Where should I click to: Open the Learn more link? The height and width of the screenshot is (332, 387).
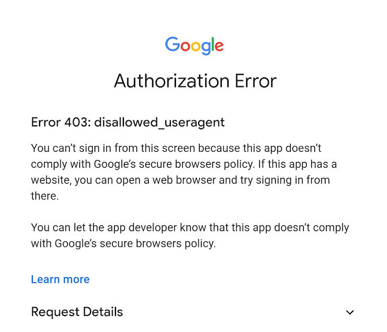(60, 279)
